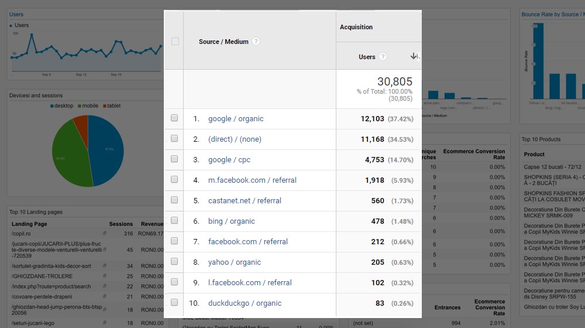Tick checkbox for google / cpc row
Image resolution: width=585 pixels, height=328 pixels.
click(x=174, y=159)
